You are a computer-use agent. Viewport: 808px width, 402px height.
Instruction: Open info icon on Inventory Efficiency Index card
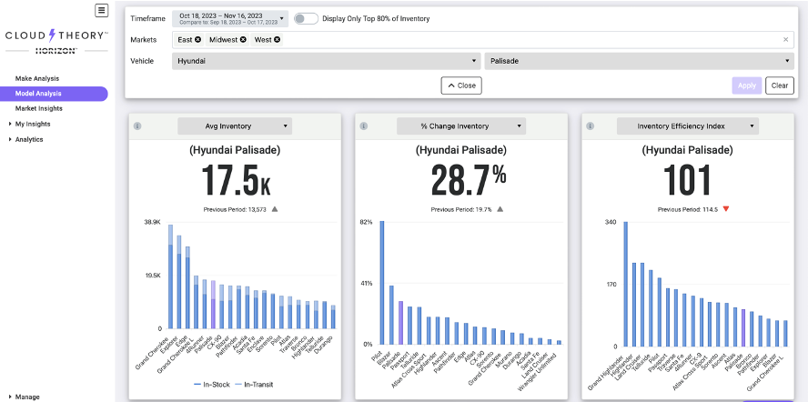point(591,126)
